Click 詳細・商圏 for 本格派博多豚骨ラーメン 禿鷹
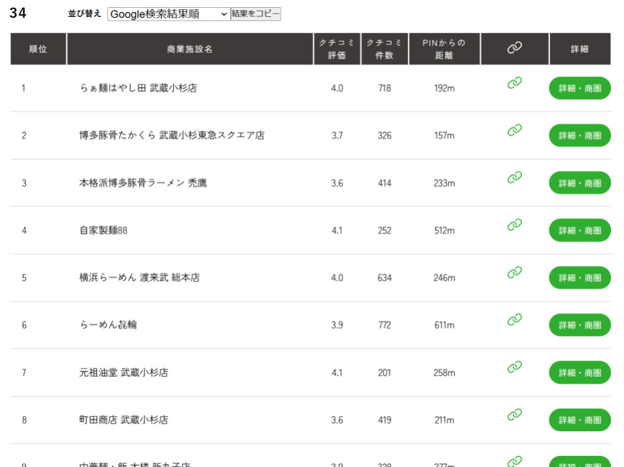 (580, 183)
